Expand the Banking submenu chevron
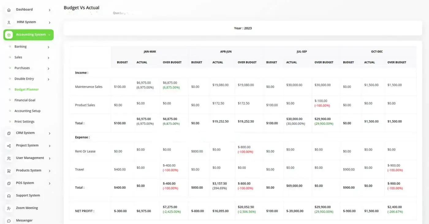This screenshot has width=429, height=224. click(48, 47)
